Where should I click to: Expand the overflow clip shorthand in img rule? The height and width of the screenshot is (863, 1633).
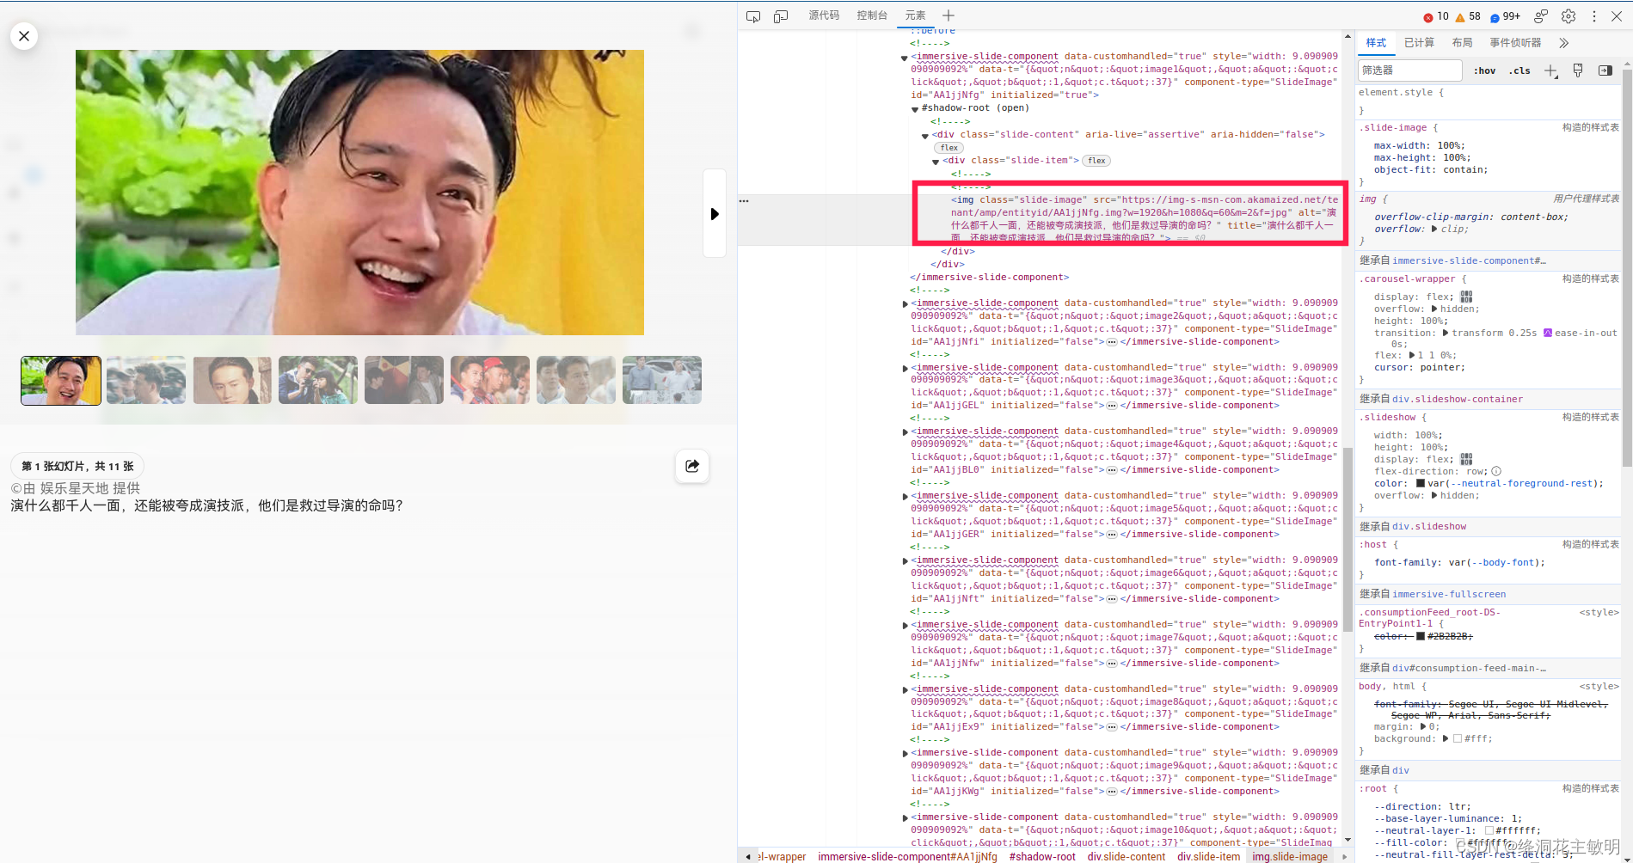click(x=1434, y=229)
